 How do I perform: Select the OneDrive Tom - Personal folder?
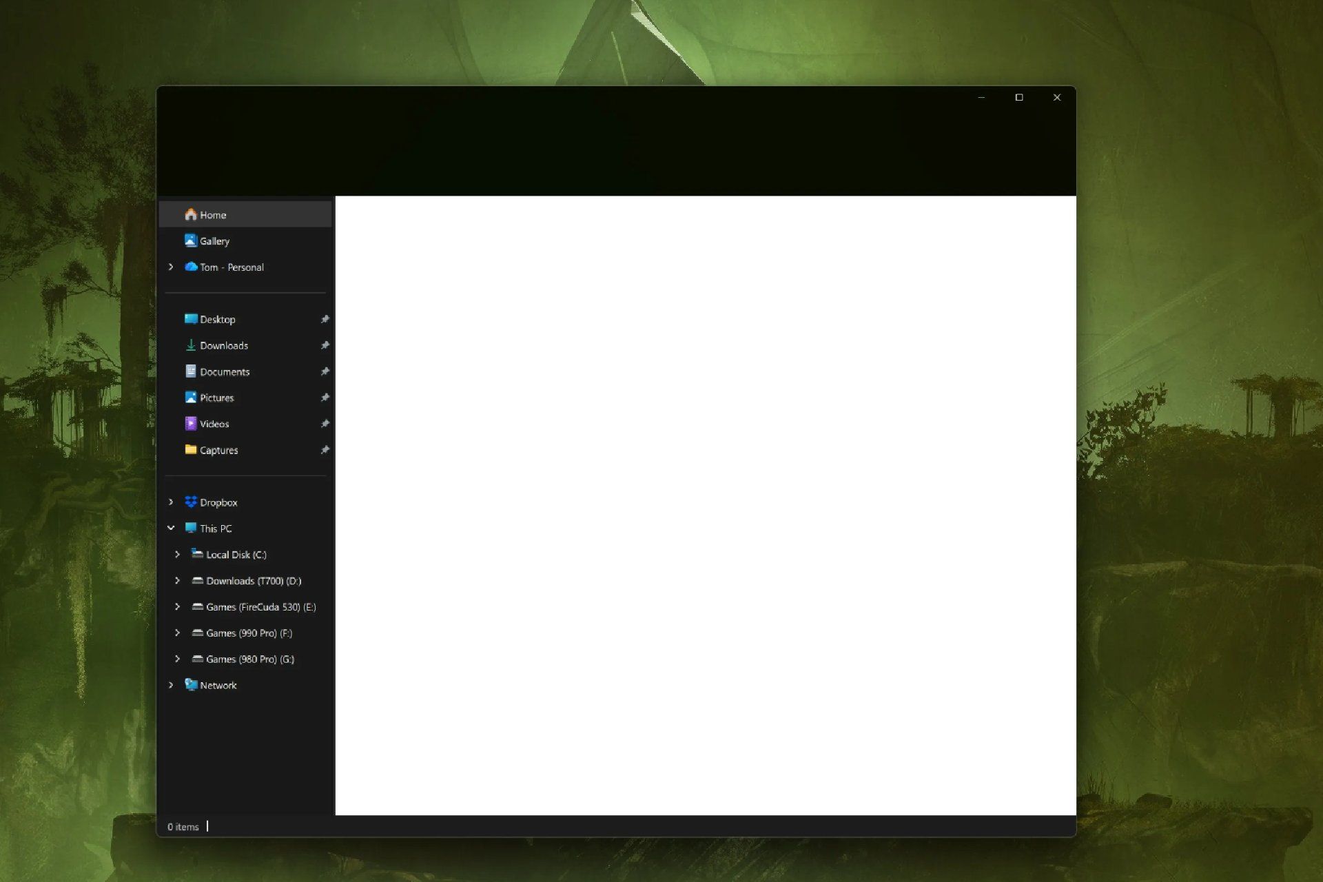pos(231,267)
